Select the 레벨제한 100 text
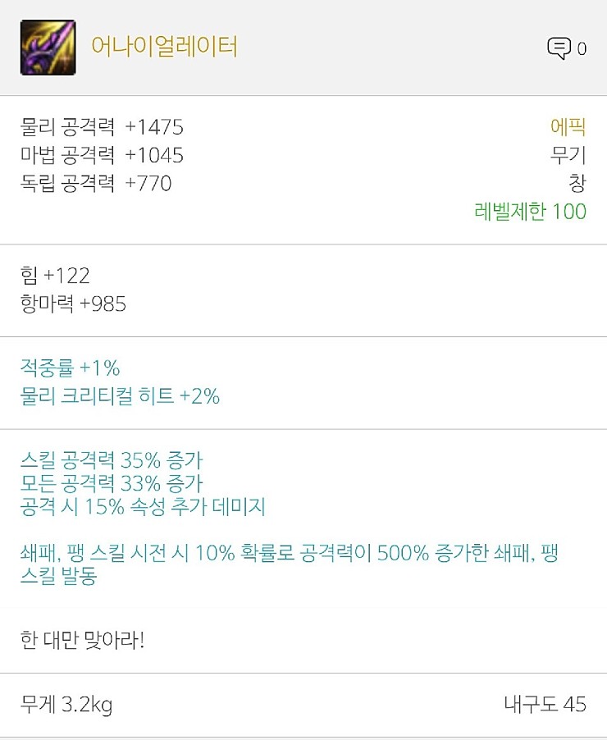607x740 pixels. [x=530, y=212]
